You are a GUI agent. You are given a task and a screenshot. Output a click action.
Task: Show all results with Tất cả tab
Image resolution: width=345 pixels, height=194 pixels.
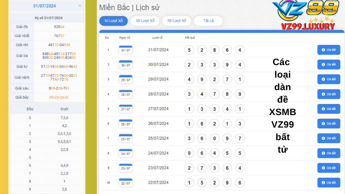click(208, 21)
